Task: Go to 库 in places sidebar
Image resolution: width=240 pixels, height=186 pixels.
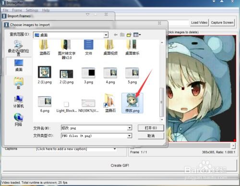Action: tap(19, 83)
